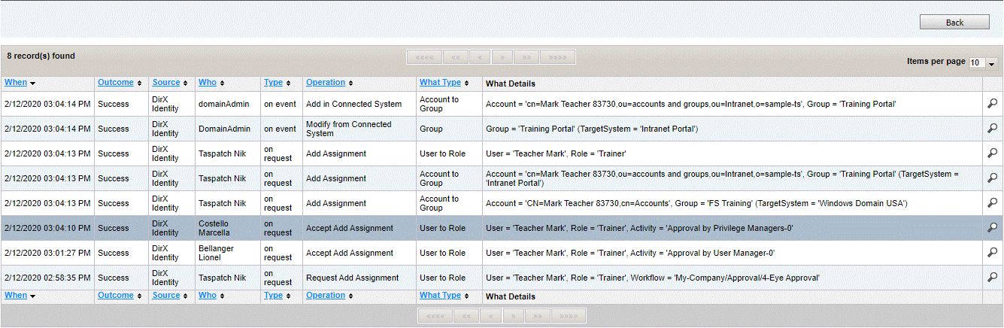This screenshot has width=1004, height=328.
Task: Open details for Bellanger Lionel's record
Action: tap(992, 253)
